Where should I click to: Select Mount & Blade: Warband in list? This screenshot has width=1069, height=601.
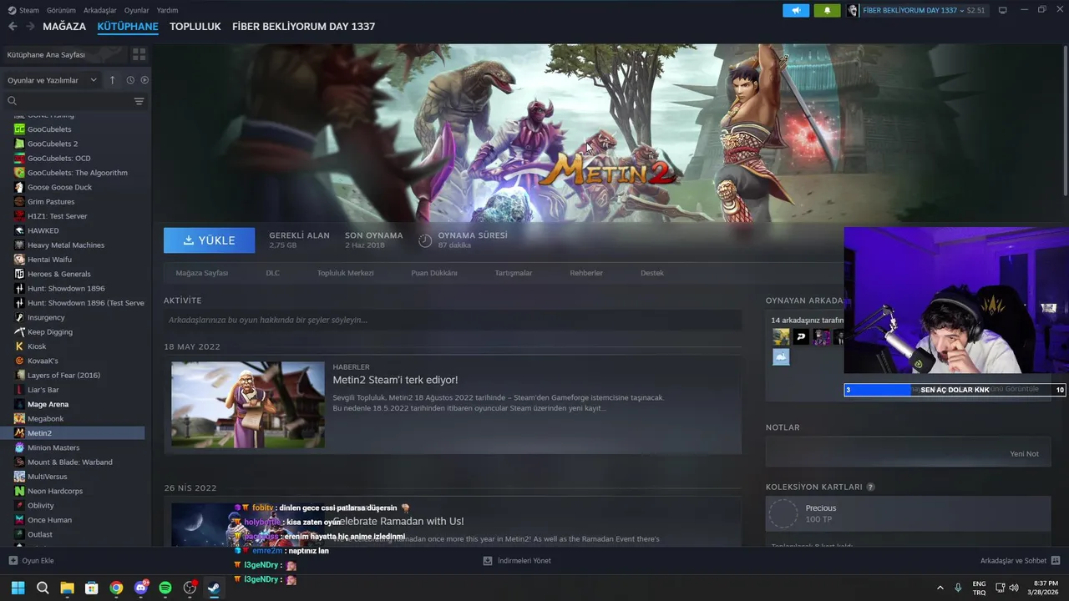(69, 462)
